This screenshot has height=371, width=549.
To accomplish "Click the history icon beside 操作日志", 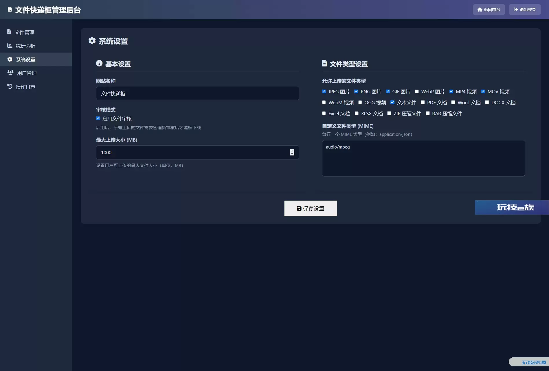I will click(10, 86).
